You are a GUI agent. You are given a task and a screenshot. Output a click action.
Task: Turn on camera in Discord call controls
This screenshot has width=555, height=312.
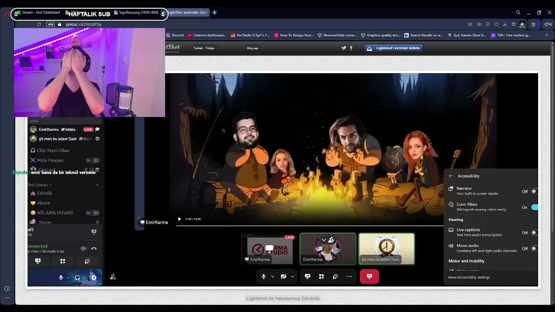coord(284,276)
